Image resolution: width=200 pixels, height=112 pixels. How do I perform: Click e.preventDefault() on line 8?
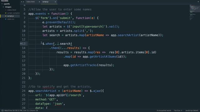click(59, 22)
